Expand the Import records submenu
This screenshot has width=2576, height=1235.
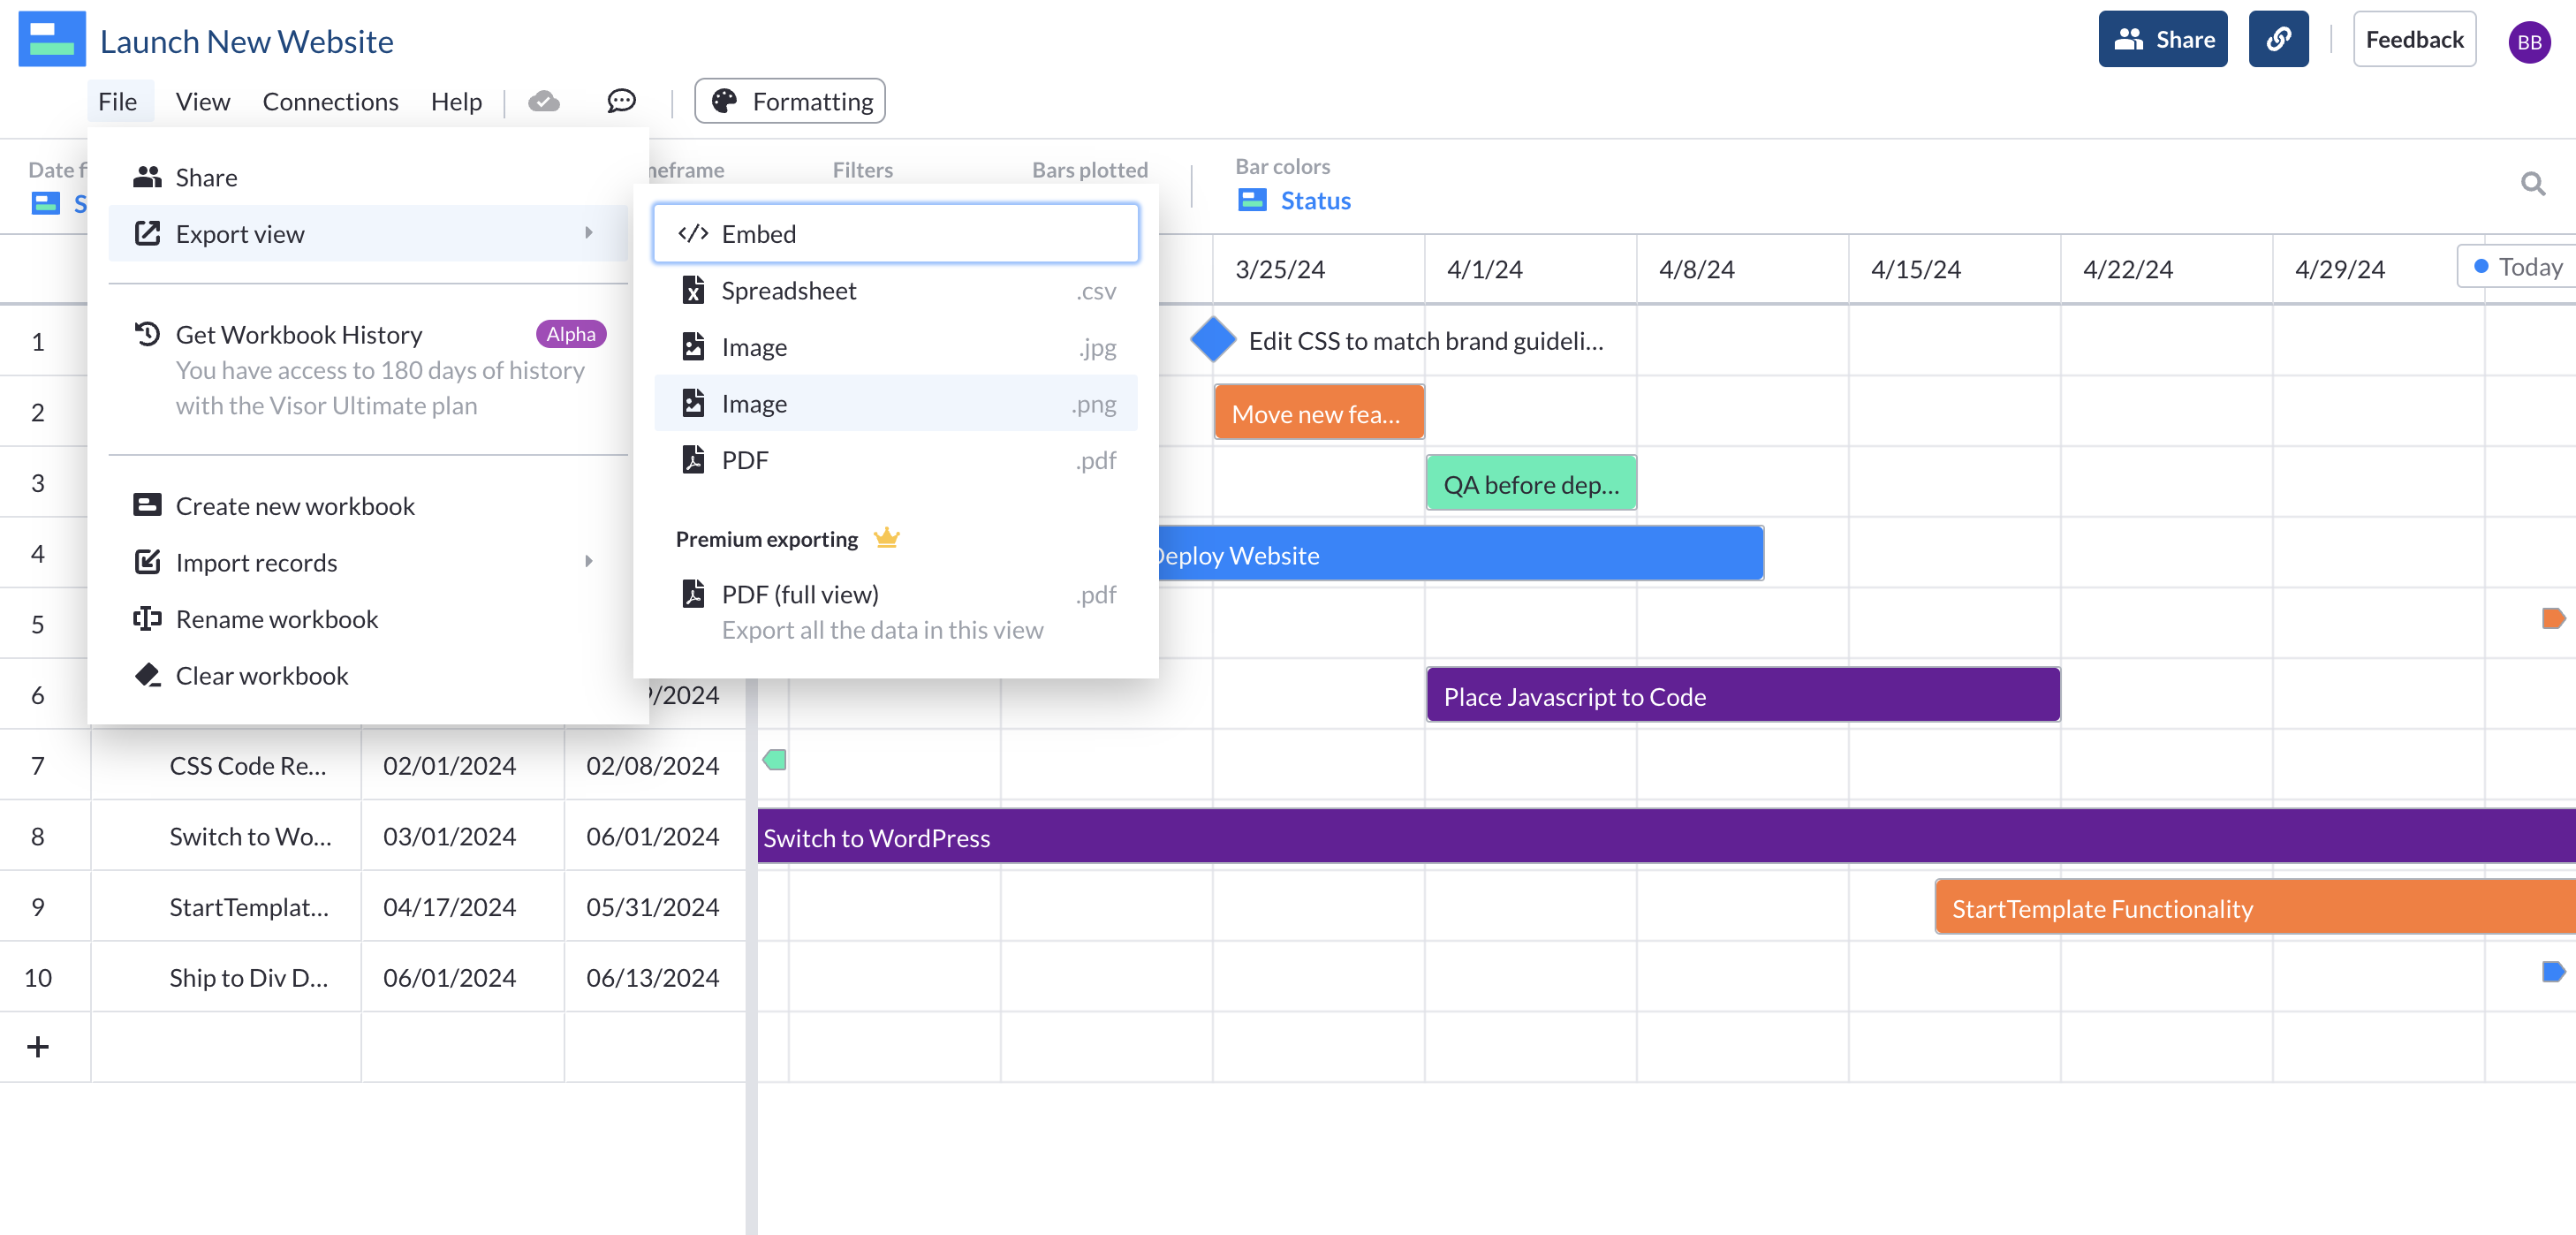(367, 562)
